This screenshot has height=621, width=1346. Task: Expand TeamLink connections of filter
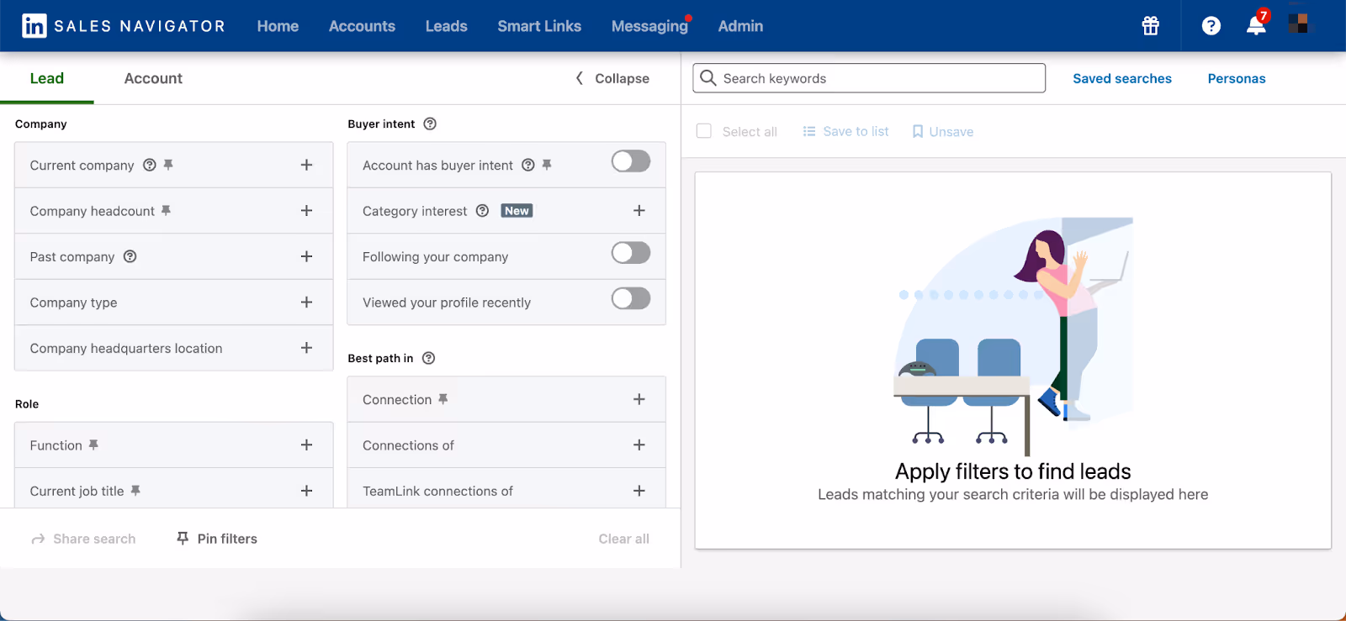click(639, 490)
